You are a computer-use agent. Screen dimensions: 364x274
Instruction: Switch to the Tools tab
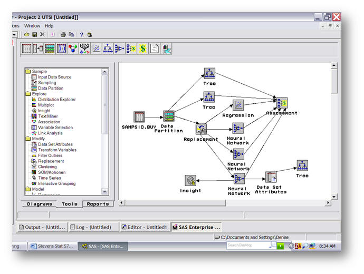(70, 204)
